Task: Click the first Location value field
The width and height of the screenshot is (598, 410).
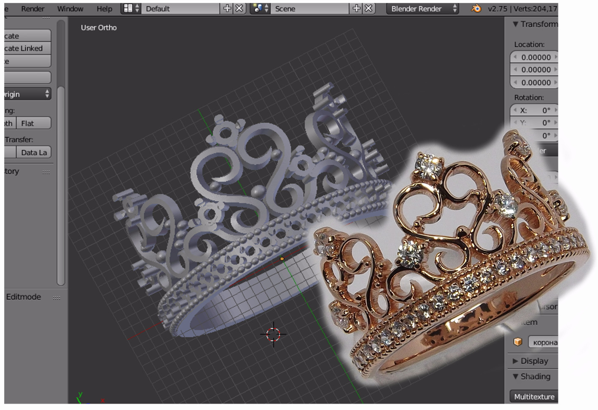Action: point(535,57)
